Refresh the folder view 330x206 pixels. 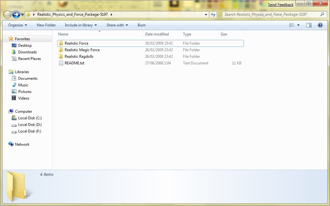[213, 14]
